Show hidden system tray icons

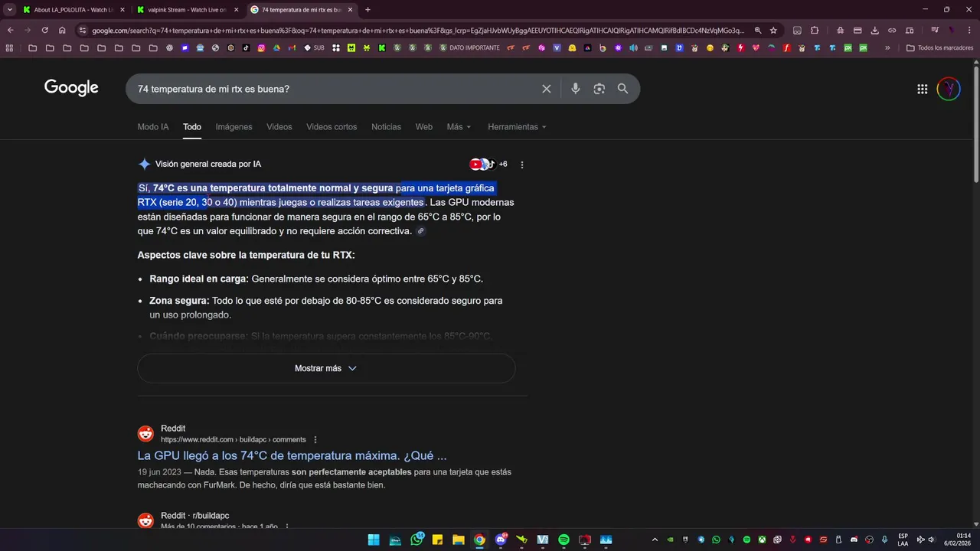(x=655, y=540)
